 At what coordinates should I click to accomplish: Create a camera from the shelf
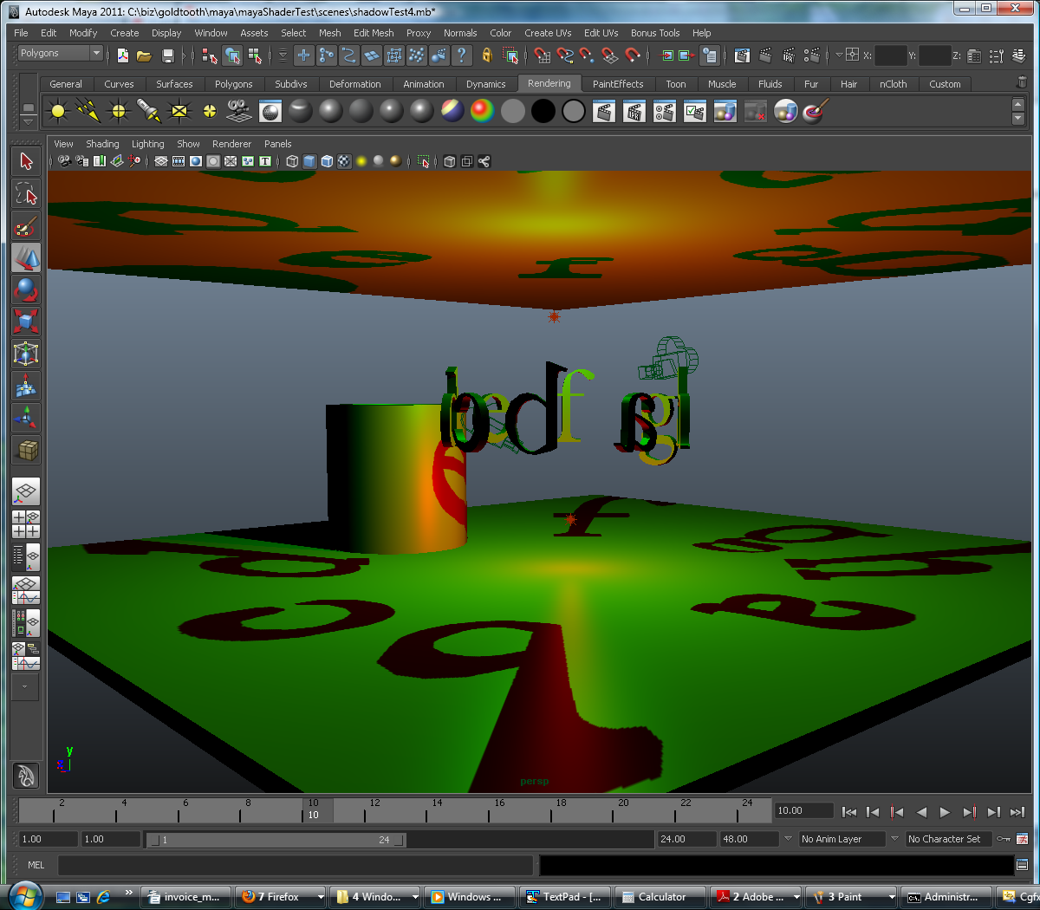click(238, 111)
